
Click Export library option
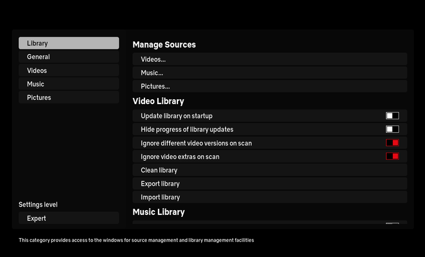click(270, 183)
